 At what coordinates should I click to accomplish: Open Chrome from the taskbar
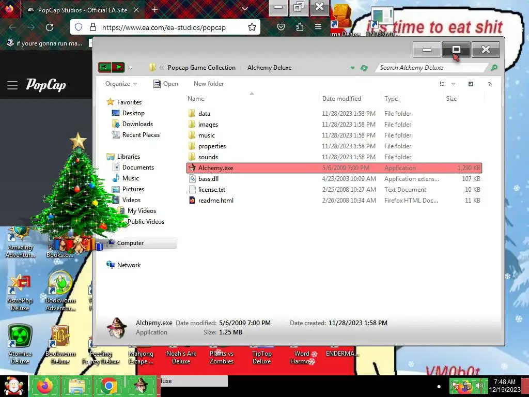108,386
